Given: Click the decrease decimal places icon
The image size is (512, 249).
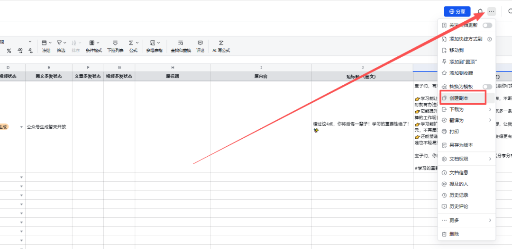Looking at the screenshot, I should (20, 51).
